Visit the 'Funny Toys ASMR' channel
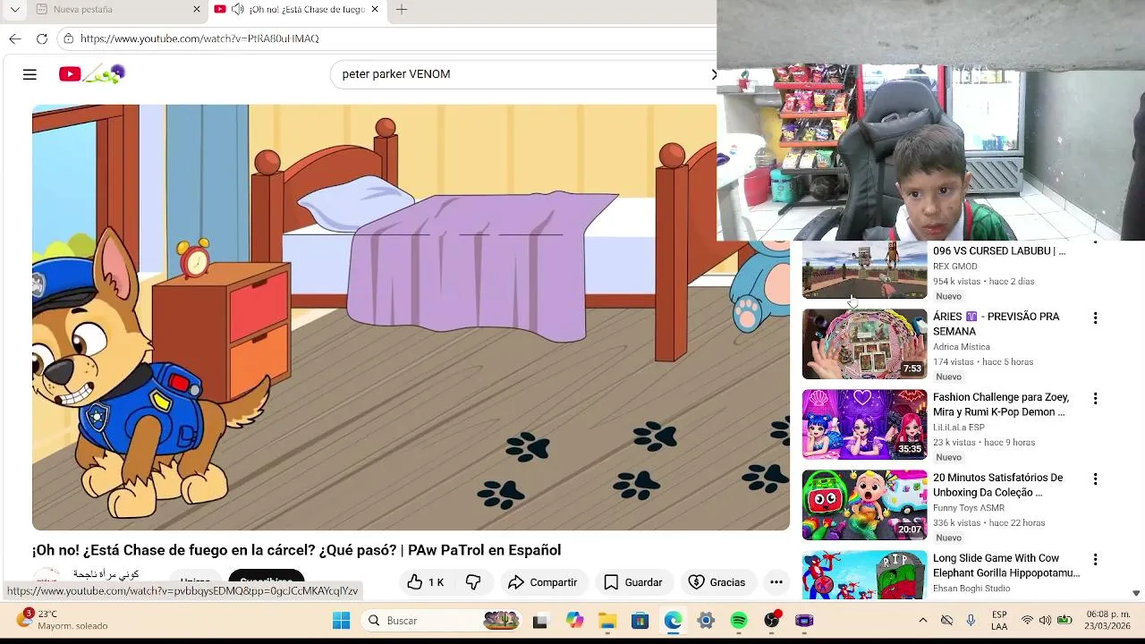Image resolution: width=1145 pixels, height=644 pixels. tap(969, 508)
